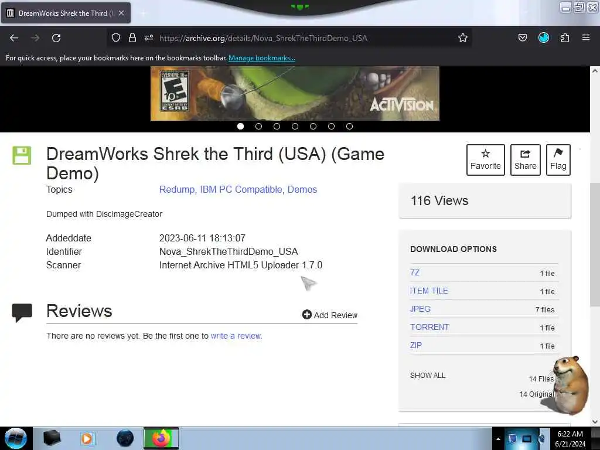
Task: Select the seventh carousel dot
Action: click(x=349, y=127)
